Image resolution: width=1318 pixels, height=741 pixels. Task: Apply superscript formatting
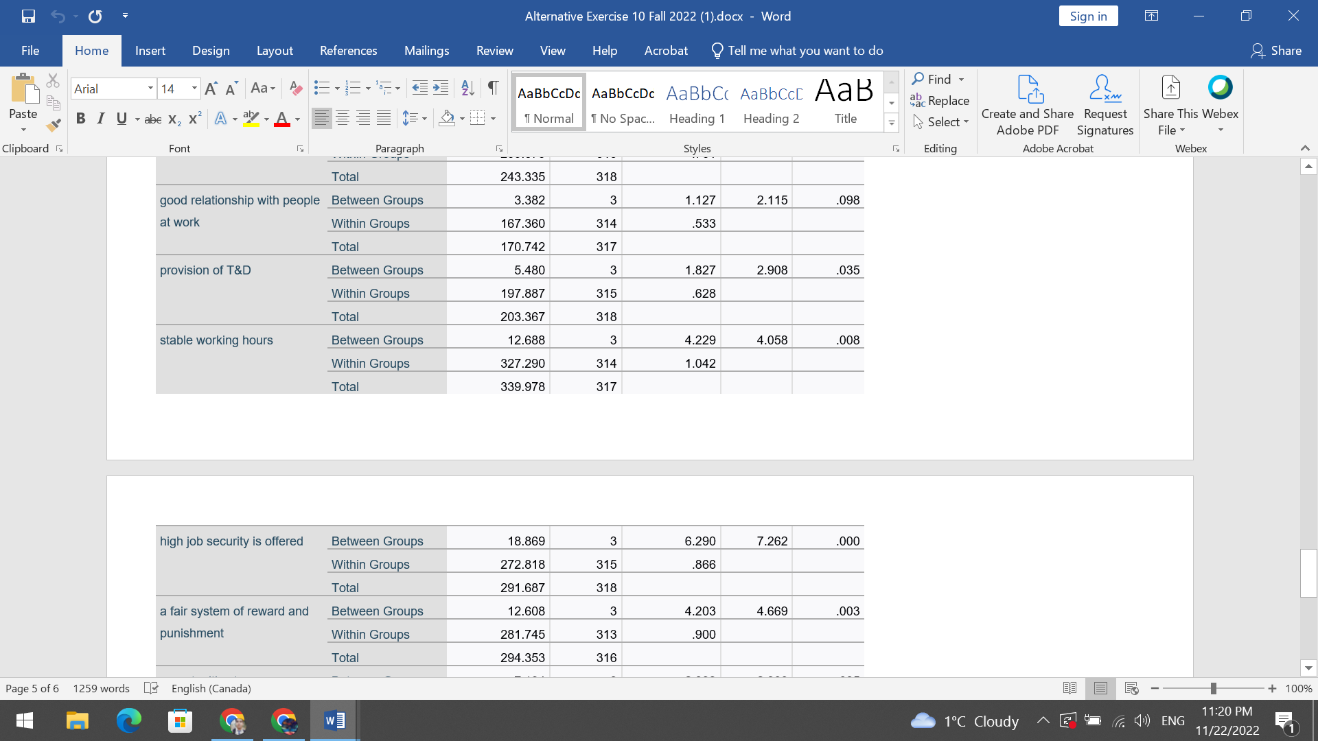point(194,118)
